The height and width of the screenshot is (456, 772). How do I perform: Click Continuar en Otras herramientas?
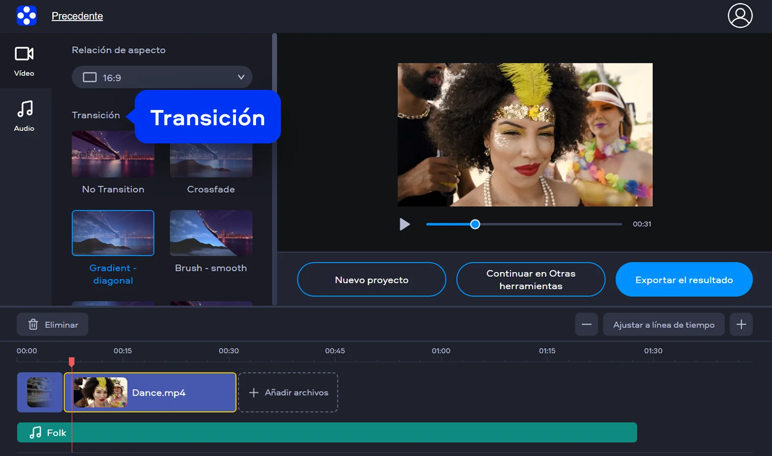point(530,280)
